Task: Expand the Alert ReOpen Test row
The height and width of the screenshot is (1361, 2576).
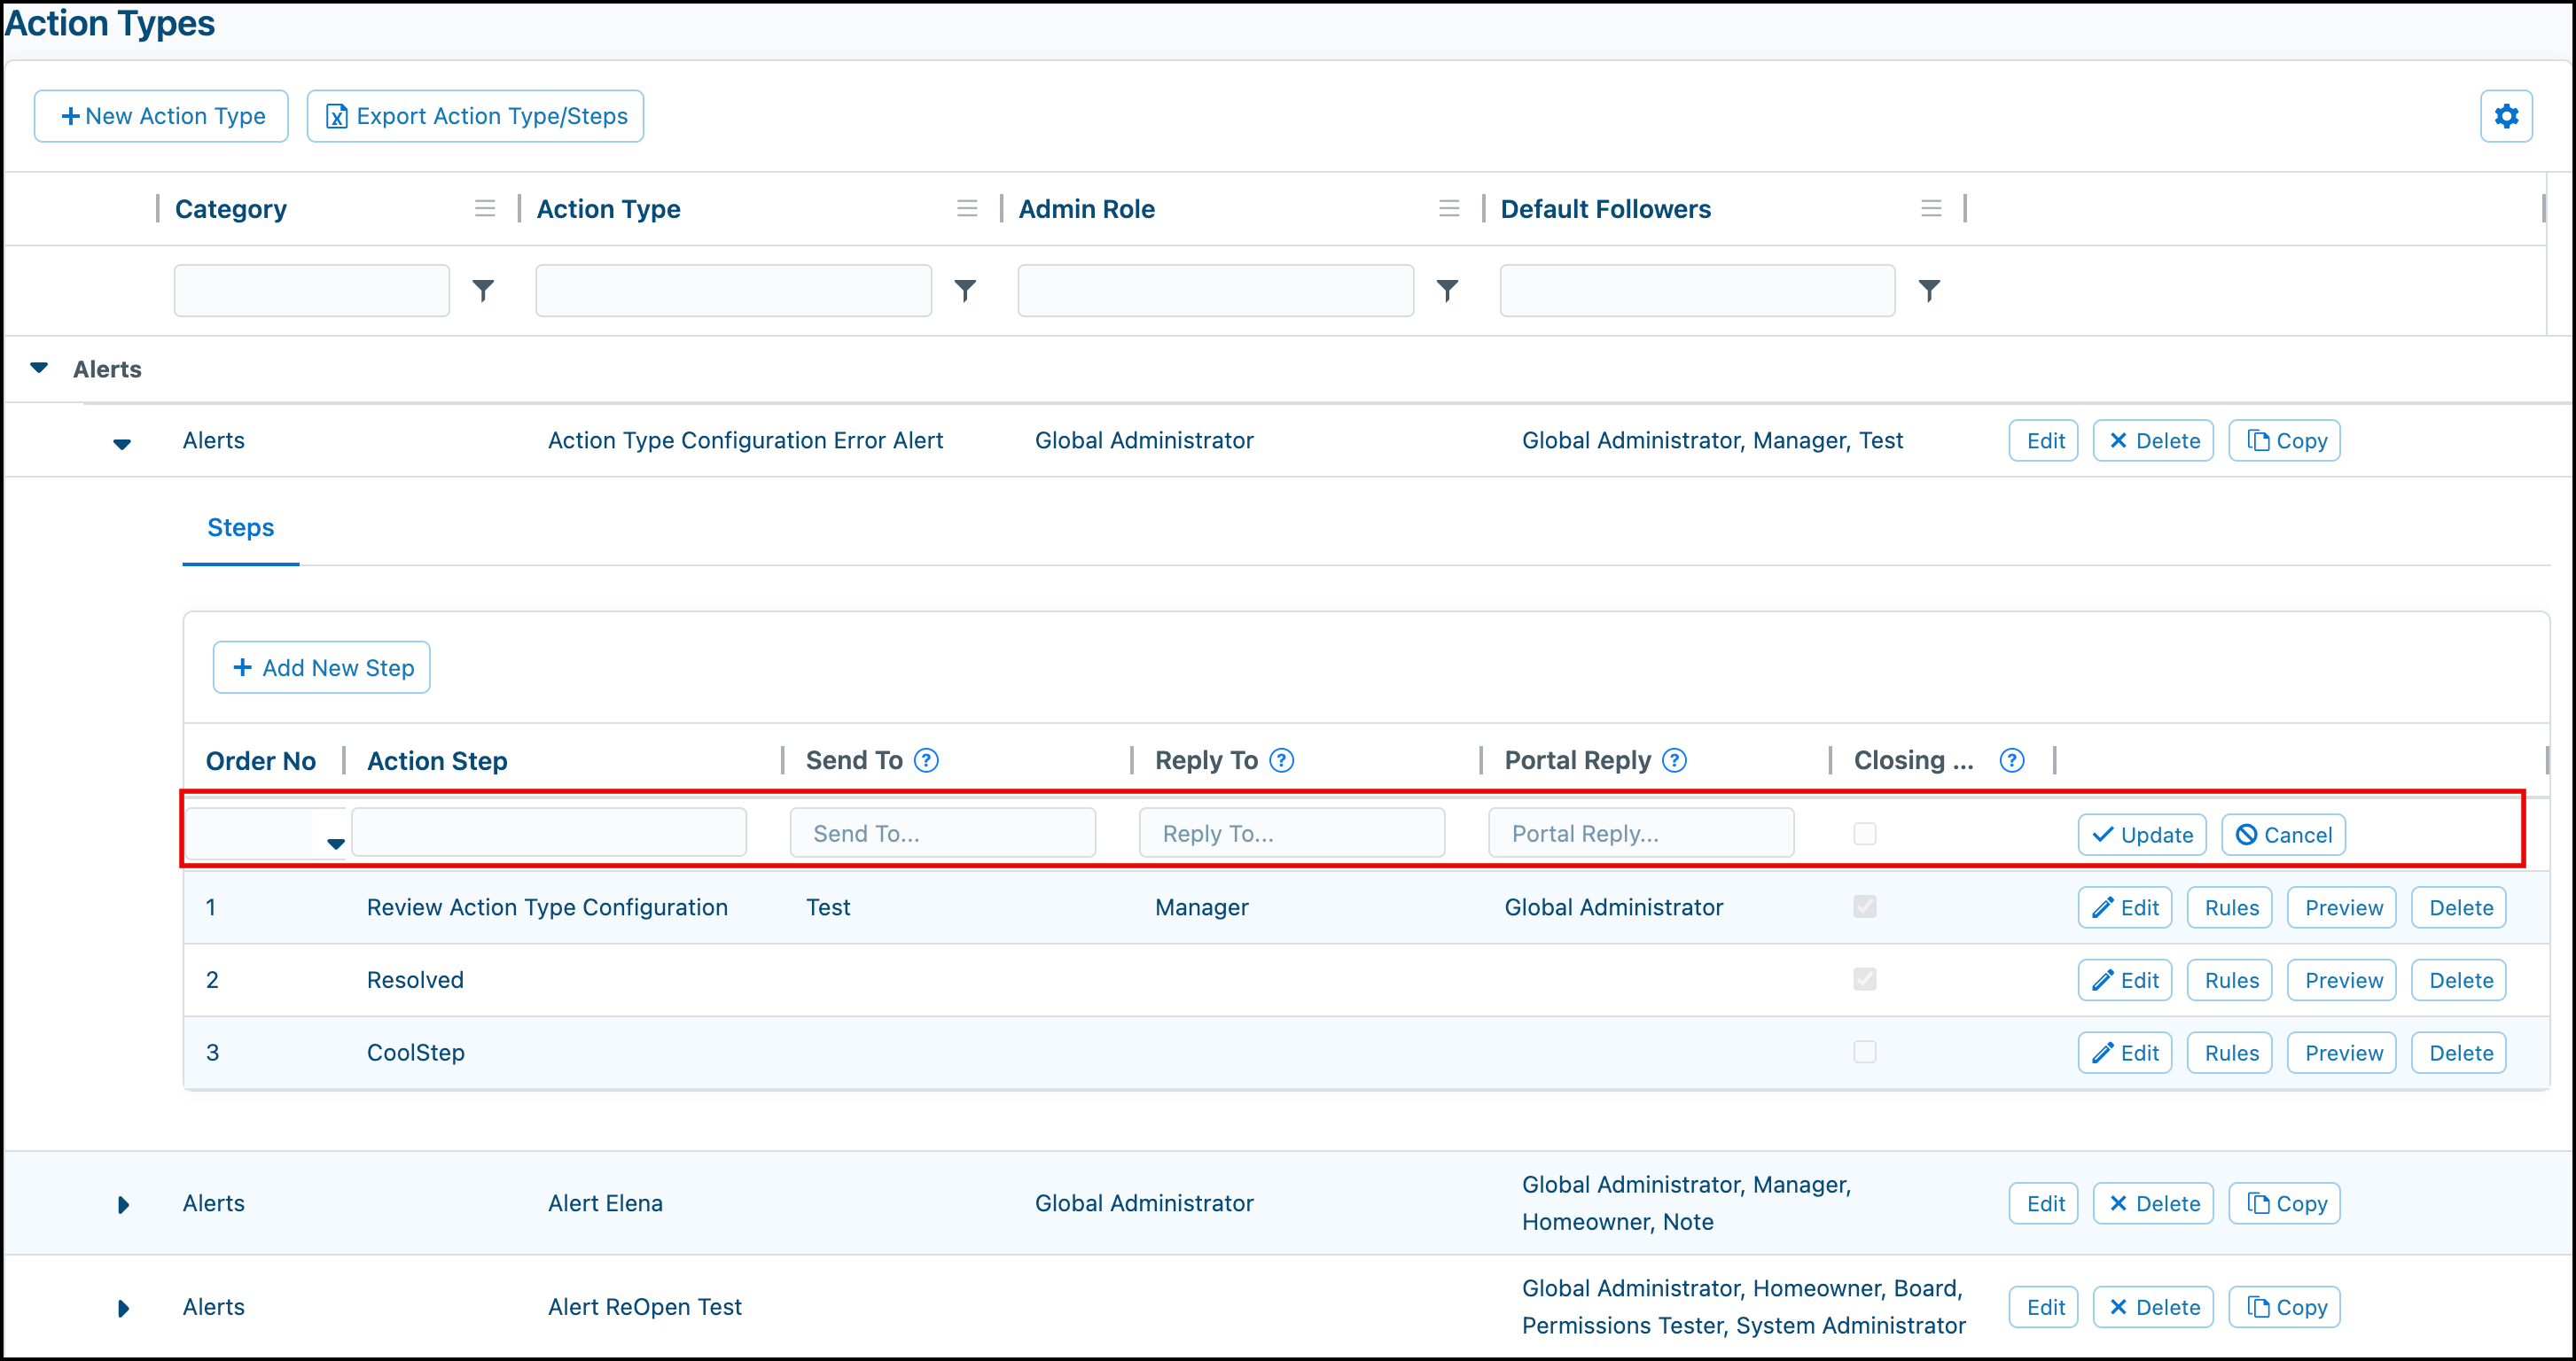Action: [123, 1307]
